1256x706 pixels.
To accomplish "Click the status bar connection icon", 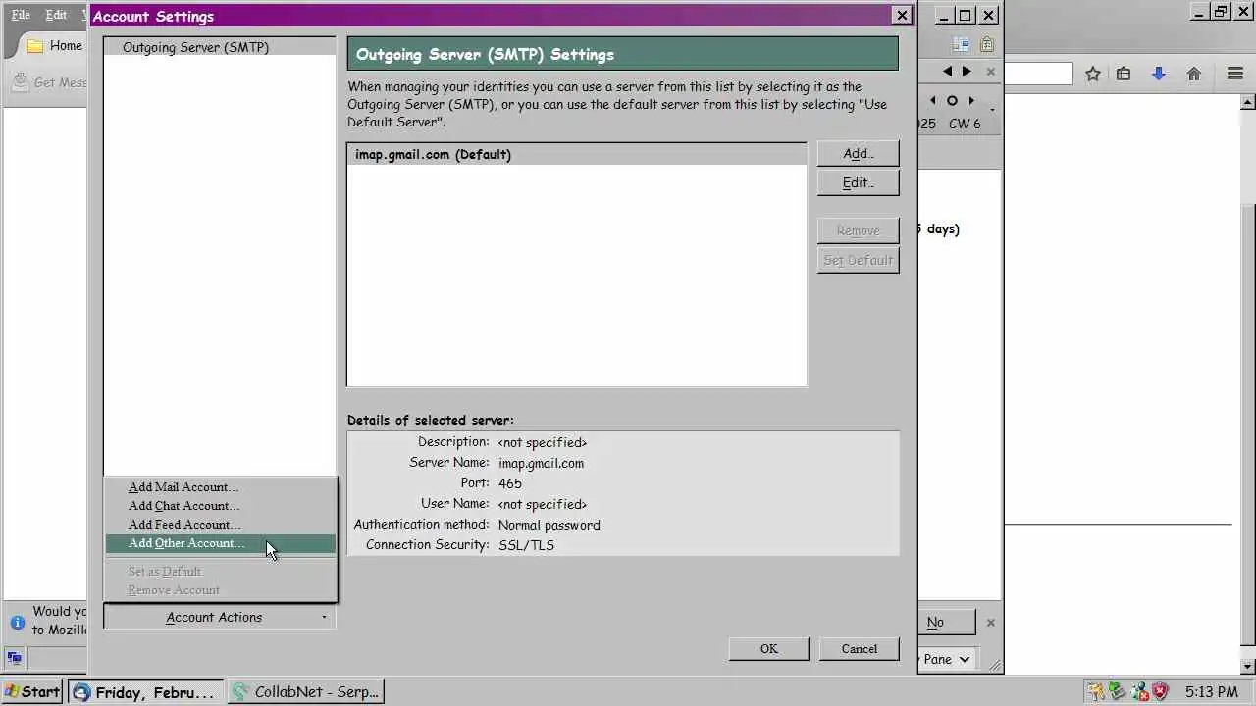I will [14, 658].
